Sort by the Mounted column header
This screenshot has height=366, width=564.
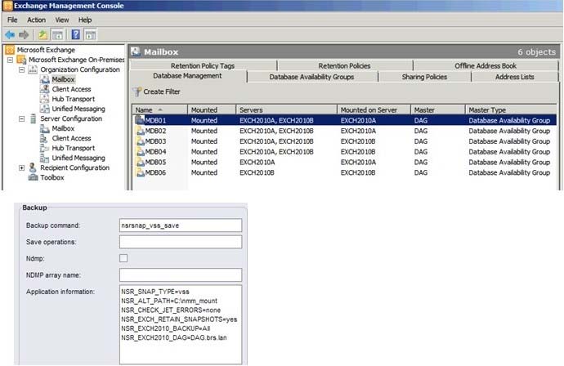coord(212,109)
